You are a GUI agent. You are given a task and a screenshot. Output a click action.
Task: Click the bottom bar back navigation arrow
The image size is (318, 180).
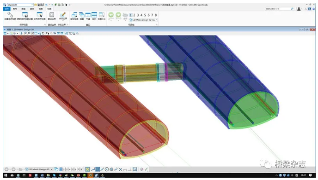pos(6,169)
